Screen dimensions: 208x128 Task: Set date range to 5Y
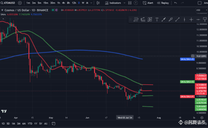[x=40, y=124]
